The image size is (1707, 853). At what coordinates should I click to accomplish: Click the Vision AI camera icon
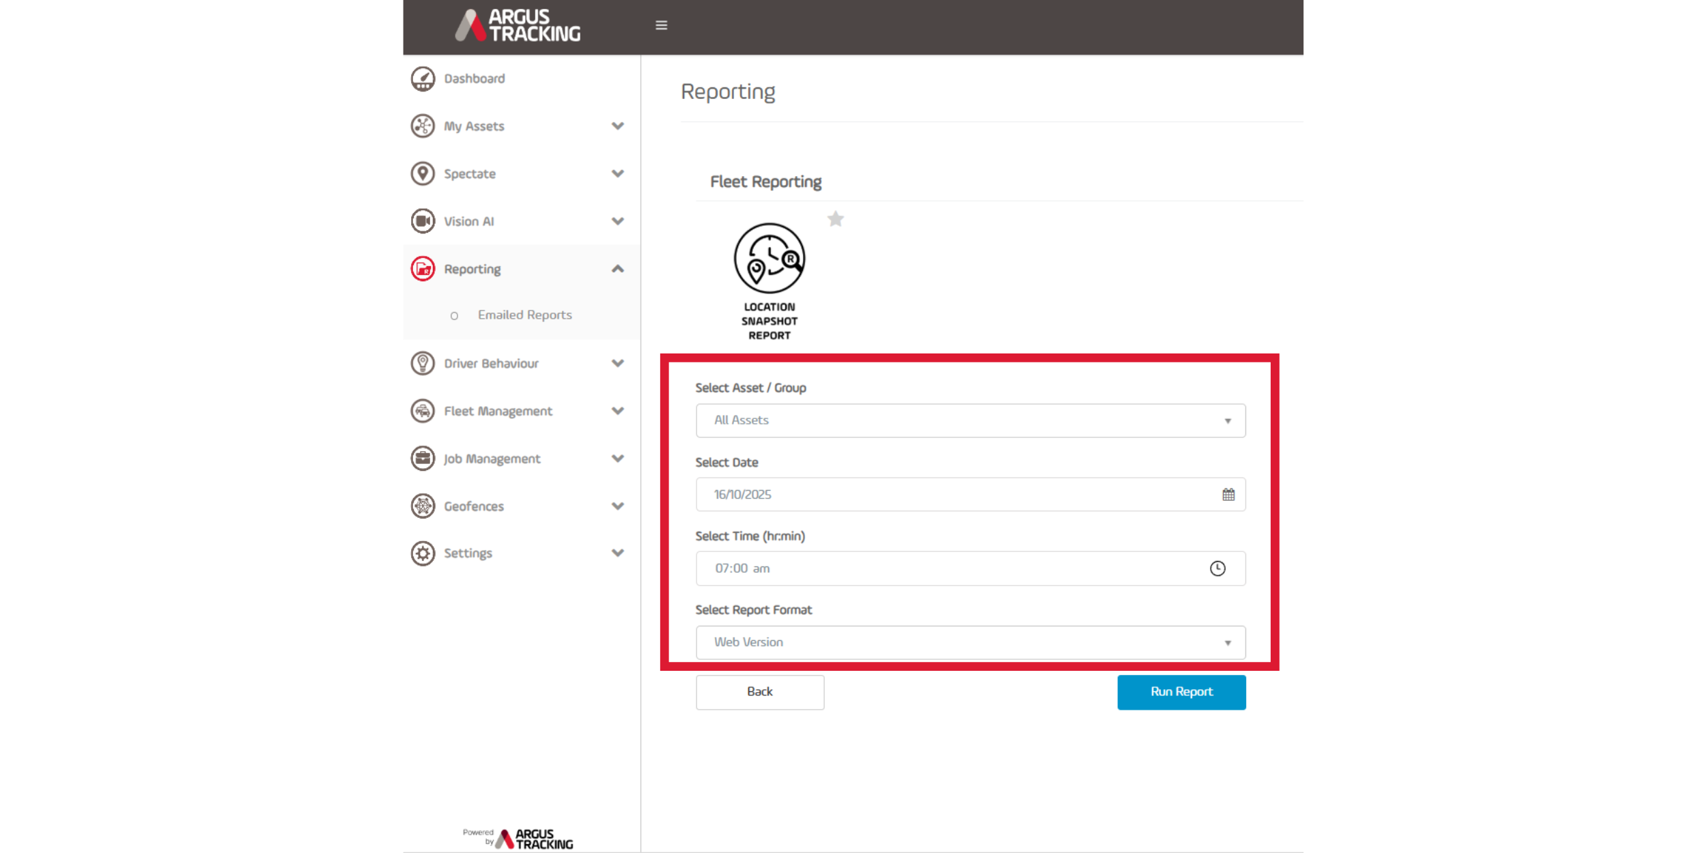pyautogui.click(x=423, y=221)
